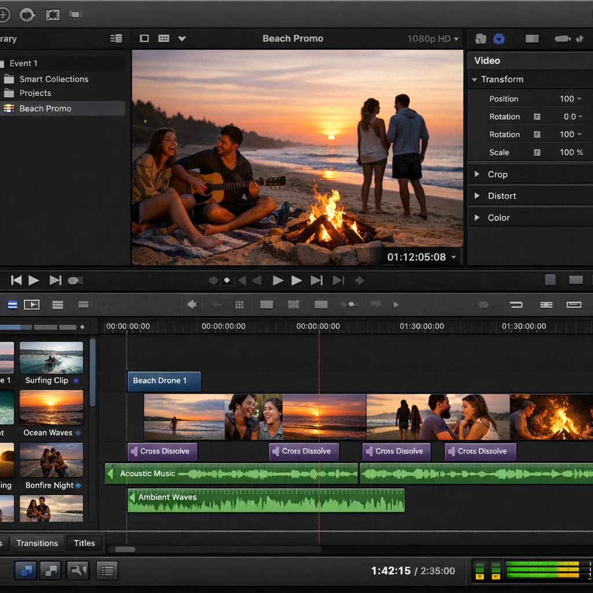Select the Surfing Clip thumbnail

[51, 357]
